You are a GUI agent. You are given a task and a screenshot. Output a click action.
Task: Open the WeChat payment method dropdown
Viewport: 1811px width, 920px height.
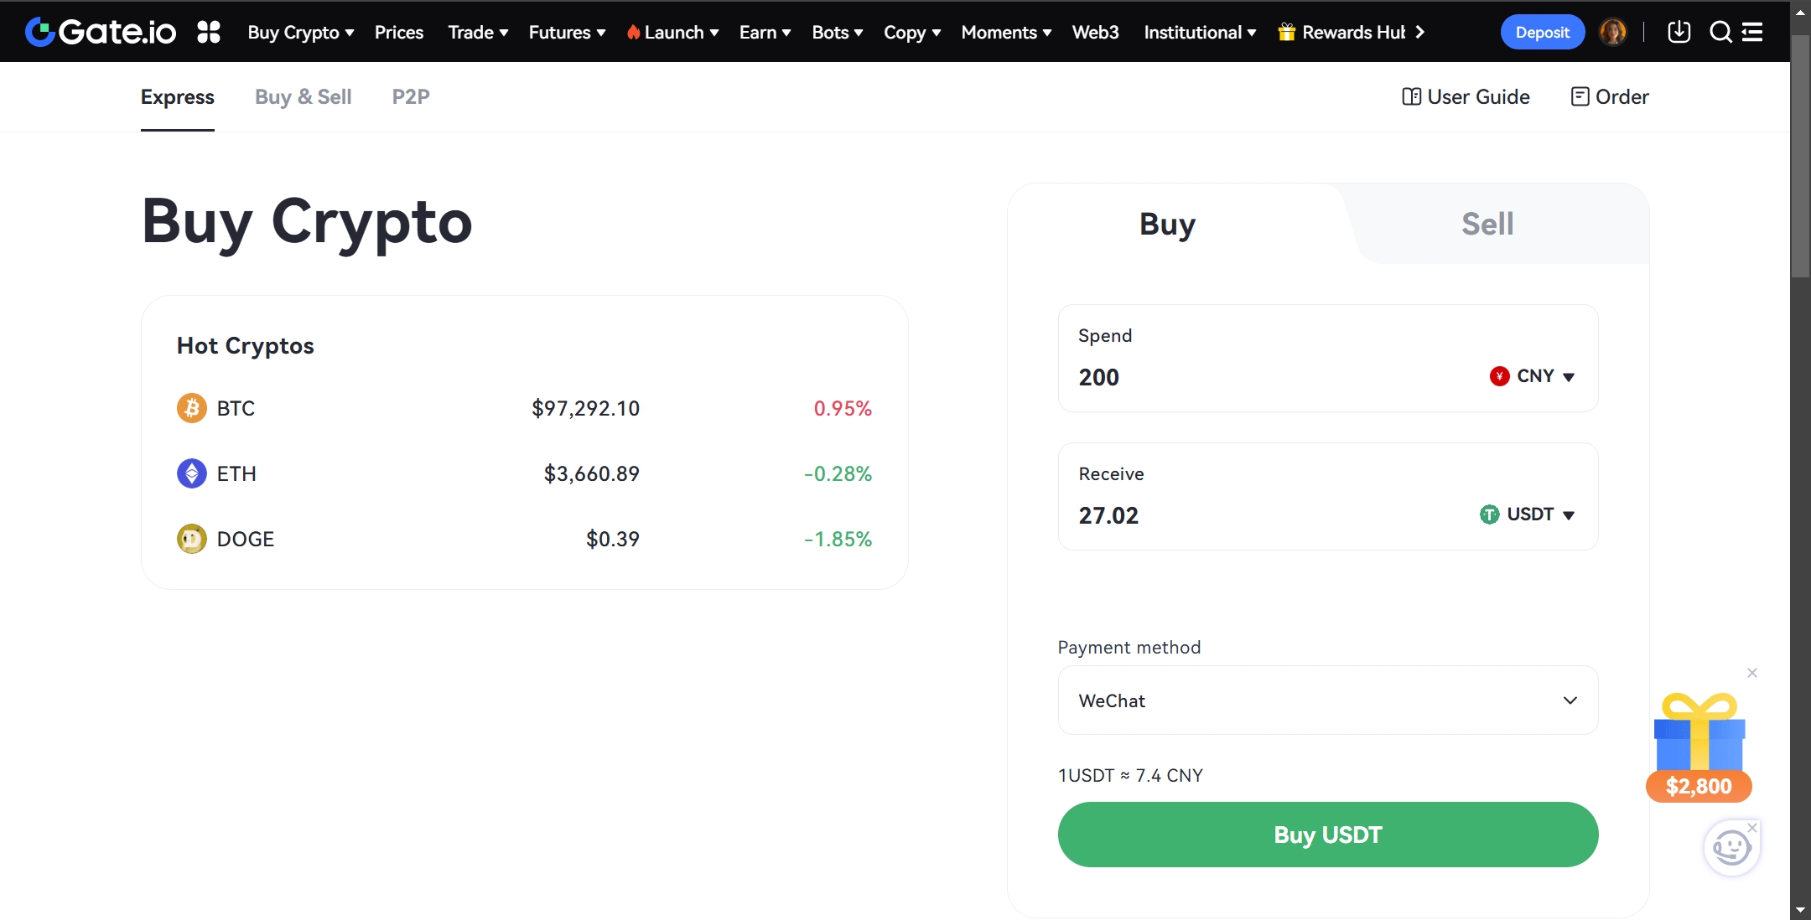point(1328,700)
